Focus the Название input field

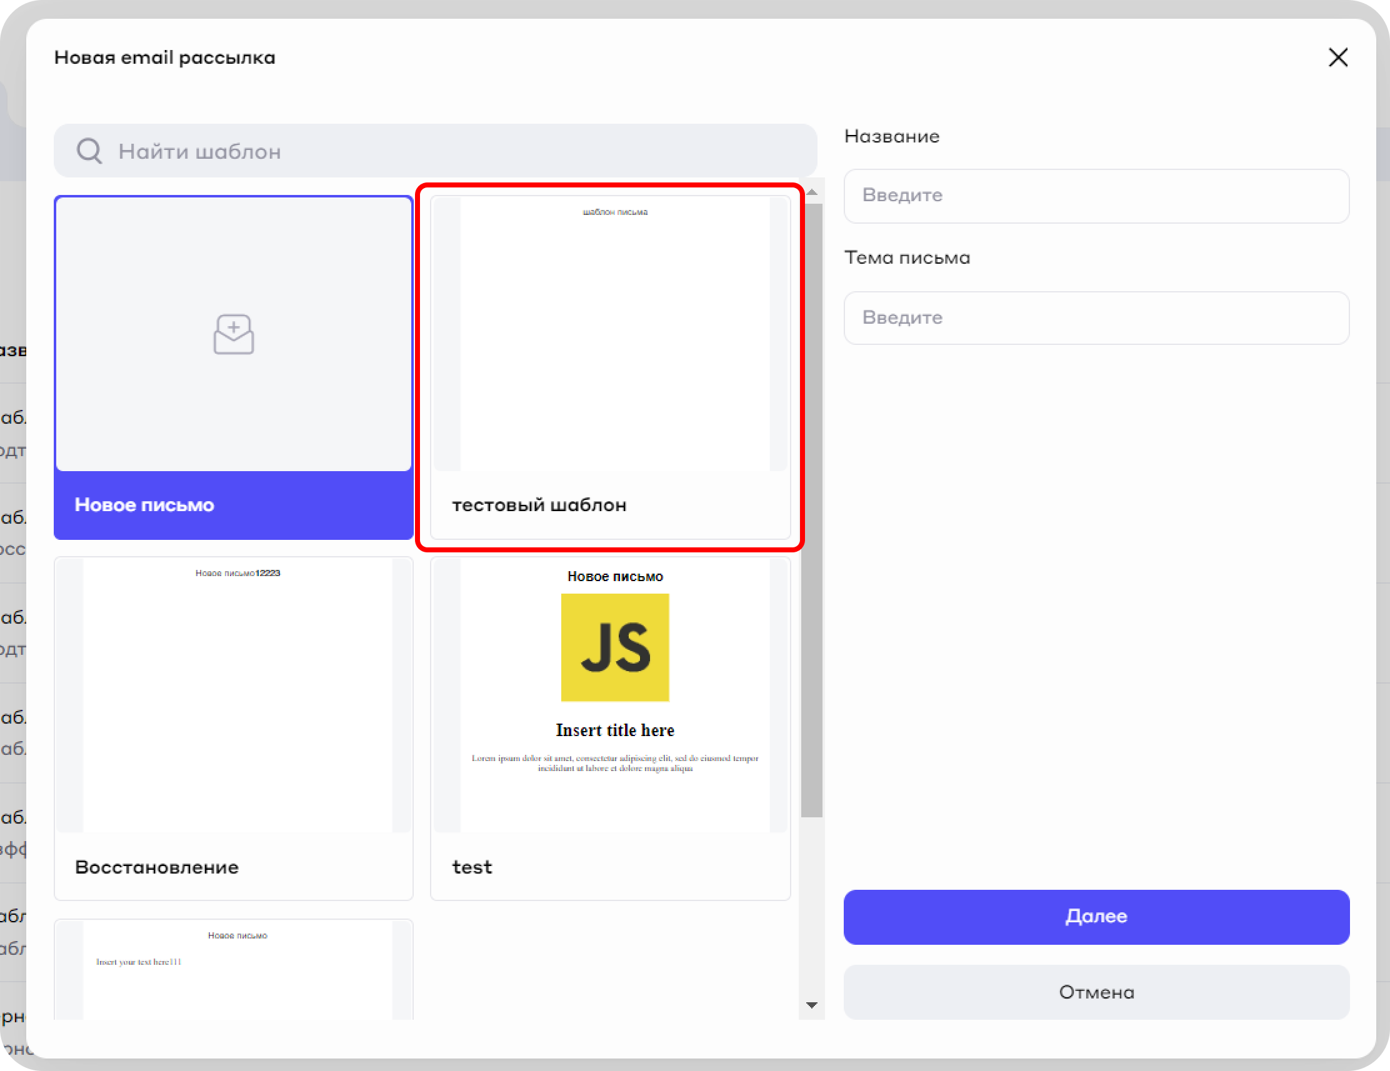tap(1096, 196)
